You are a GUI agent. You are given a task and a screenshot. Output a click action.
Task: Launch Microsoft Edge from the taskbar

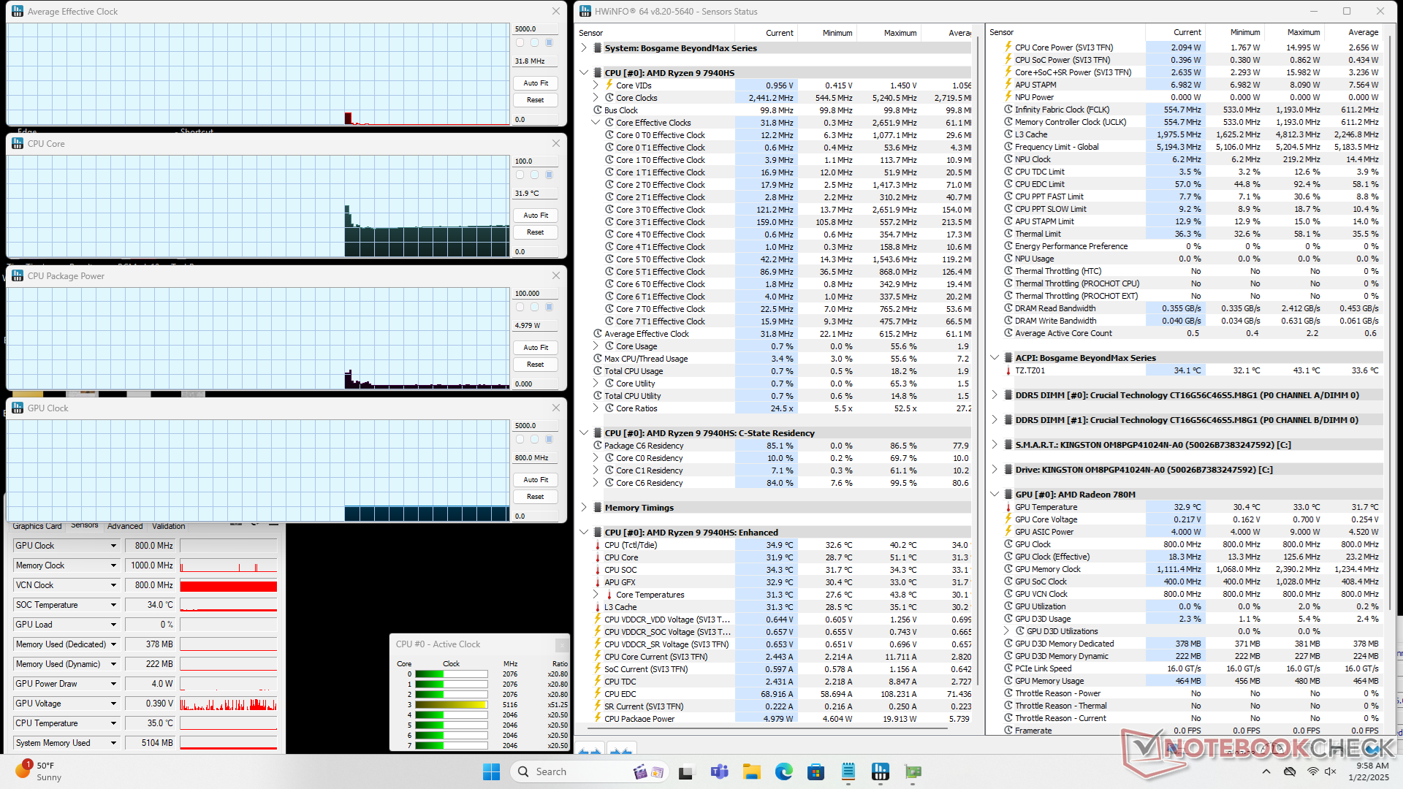point(784,771)
